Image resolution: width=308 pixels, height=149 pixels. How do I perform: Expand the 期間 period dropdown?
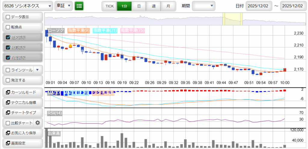(204, 6)
